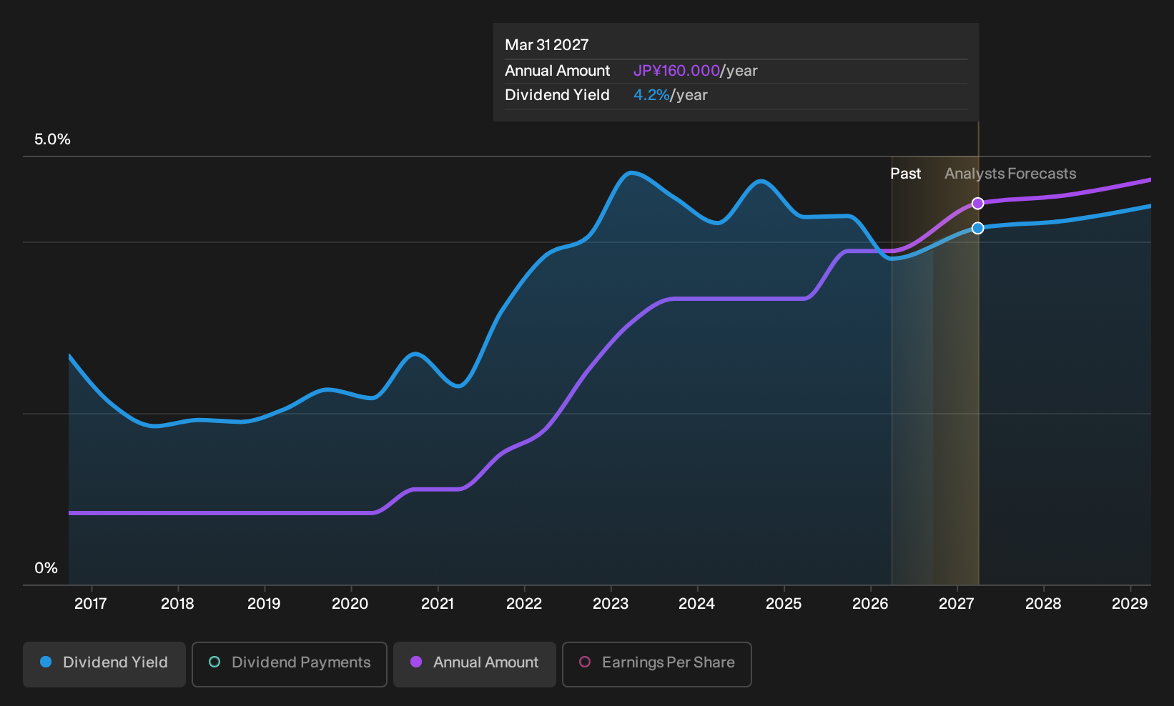Click the 2029 x-axis year label

pyautogui.click(x=1130, y=604)
